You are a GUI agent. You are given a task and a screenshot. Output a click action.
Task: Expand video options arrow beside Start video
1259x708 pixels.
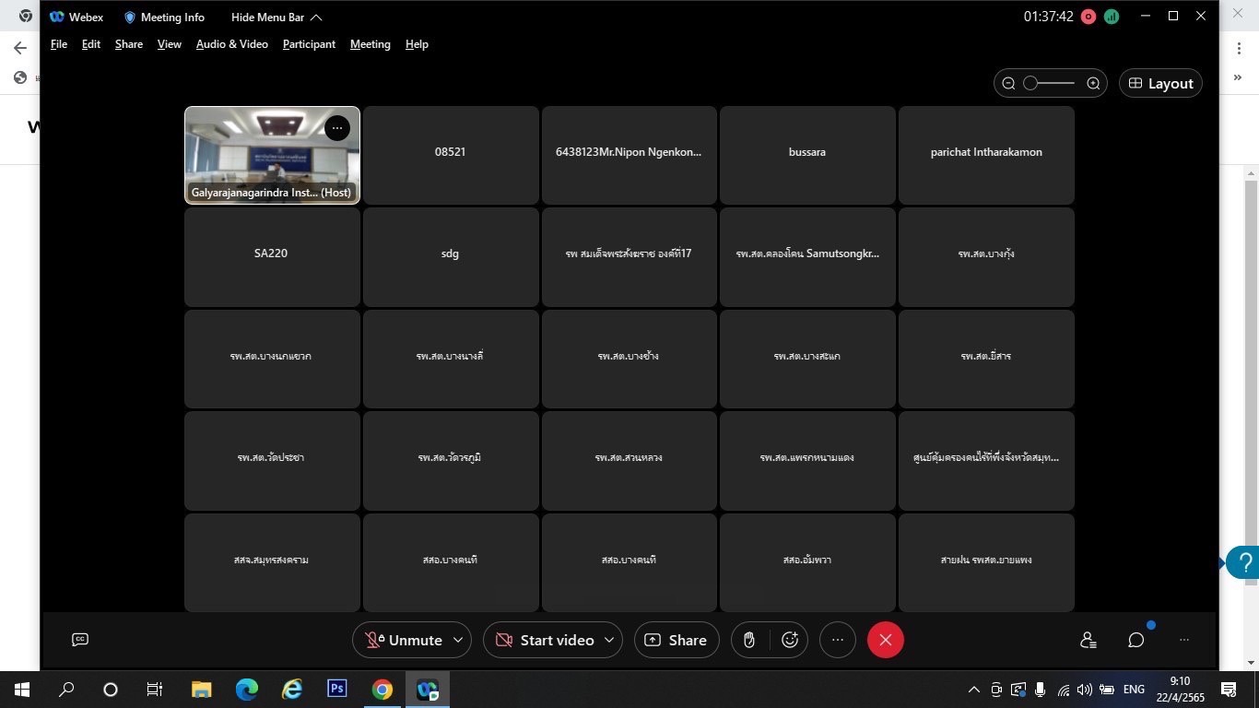pos(608,640)
